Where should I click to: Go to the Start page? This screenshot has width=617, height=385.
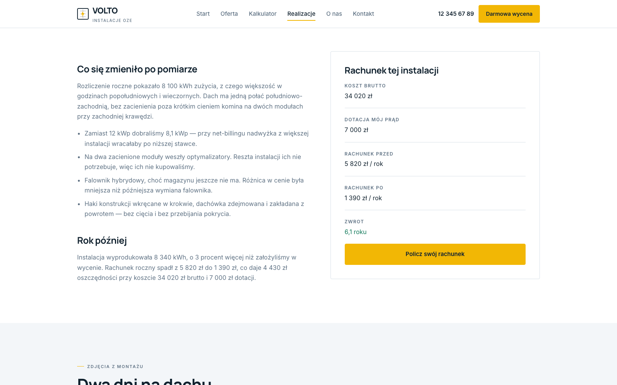(203, 14)
